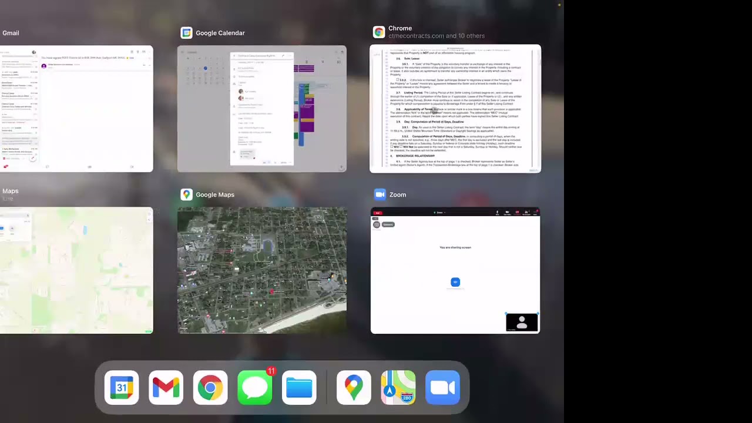Open Apple Maps from the dock

[398, 388]
